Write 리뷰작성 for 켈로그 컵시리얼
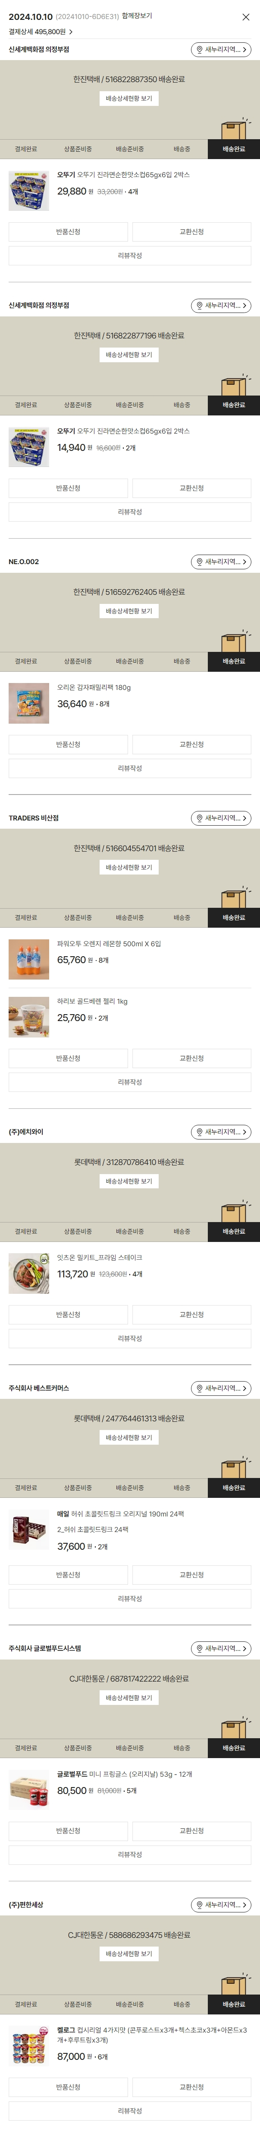Image resolution: width=260 pixels, height=2129 pixels. pyautogui.click(x=130, y=2111)
